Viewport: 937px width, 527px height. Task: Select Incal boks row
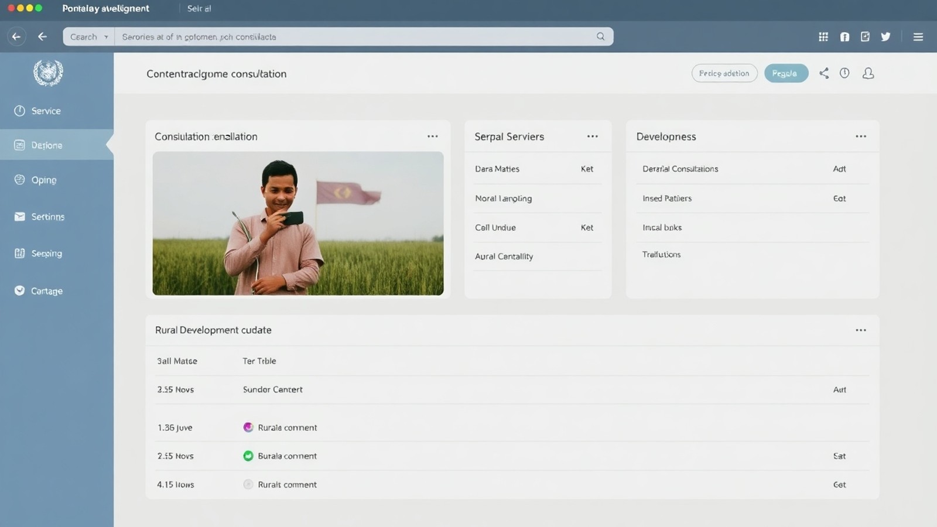pyautogui.click(x=753, y=227)
